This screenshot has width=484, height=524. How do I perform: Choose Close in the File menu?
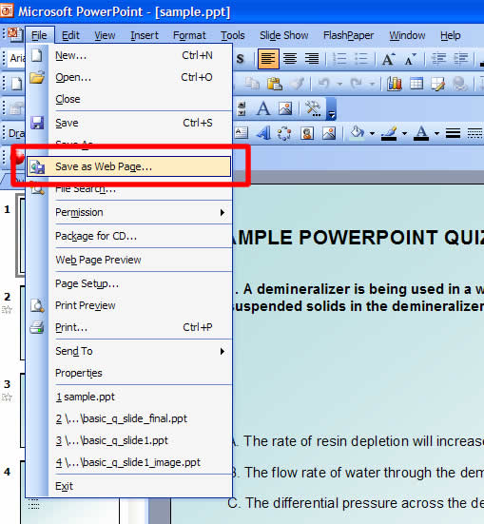tap(129, 99)
